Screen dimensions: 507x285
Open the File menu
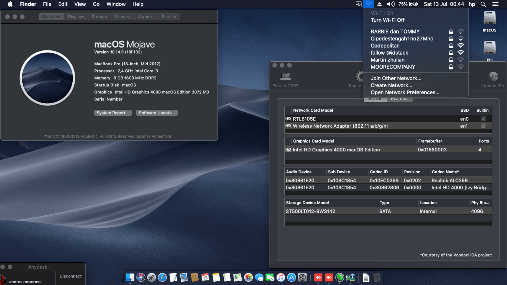pyautogui.click(x=47, y=4)
